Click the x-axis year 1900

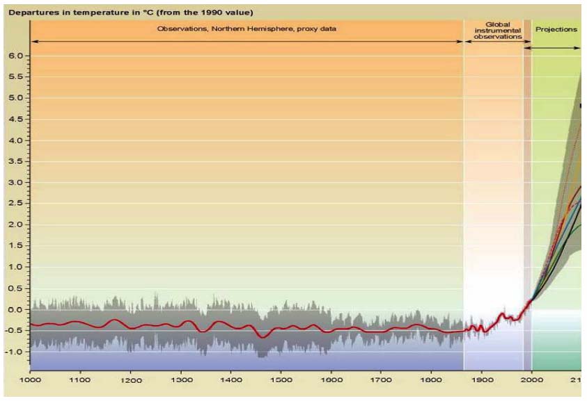[x=482, y=380]
